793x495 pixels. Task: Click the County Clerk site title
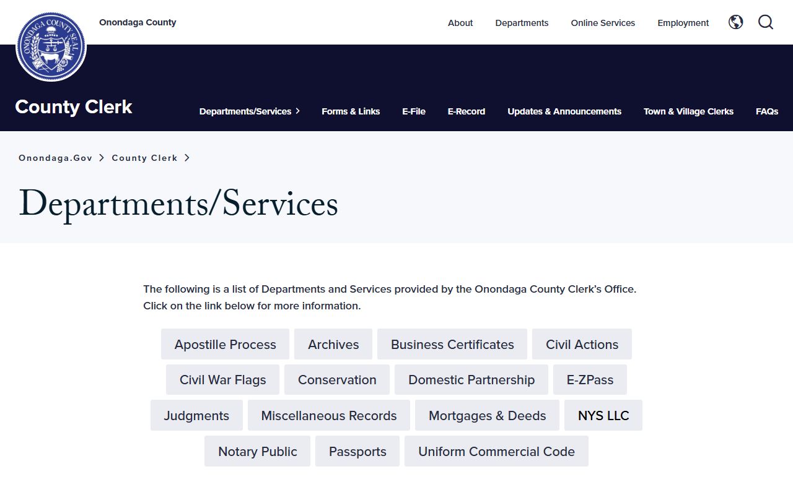[x=74, y=107]
